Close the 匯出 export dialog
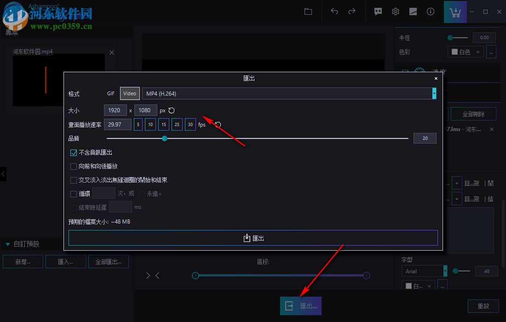The width and height of the screenshot is (506, 322). click(x=436, y=78)
